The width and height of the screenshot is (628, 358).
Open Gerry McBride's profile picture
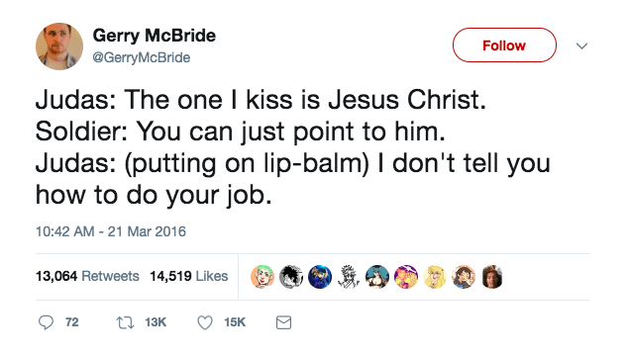click(x=59, y=46)
